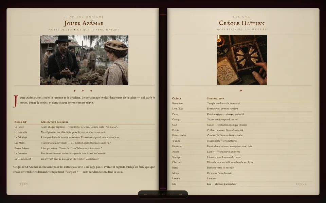Select the 'Pwen' lexicon entry
This screenshot has width=326, height=203.
(x=242, y=114)
